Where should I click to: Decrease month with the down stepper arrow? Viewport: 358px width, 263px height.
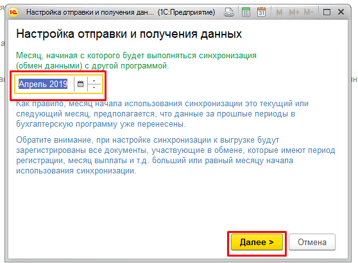point(94,88)
